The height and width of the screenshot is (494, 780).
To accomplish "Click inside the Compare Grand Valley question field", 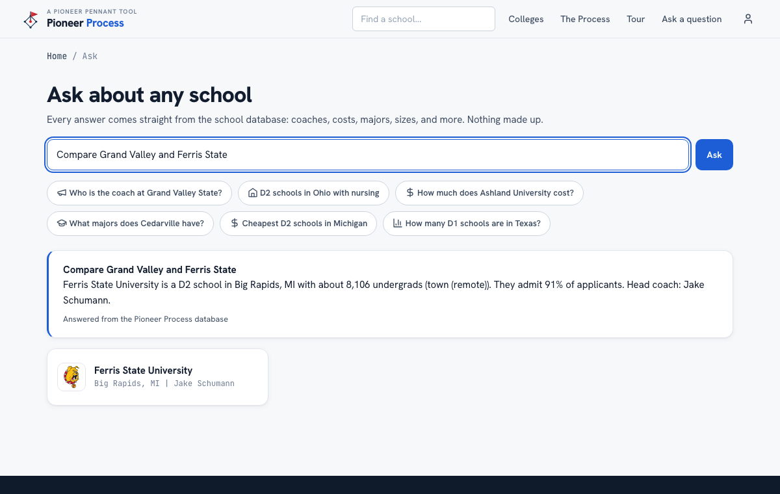I will click(x=368, y=155).
